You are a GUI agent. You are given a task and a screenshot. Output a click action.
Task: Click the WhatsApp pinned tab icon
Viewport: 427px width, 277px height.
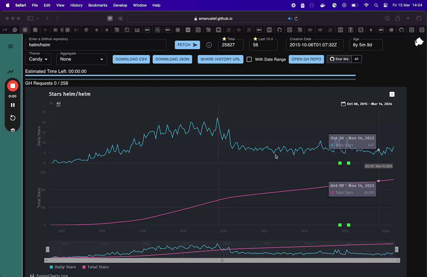point(15,30)
